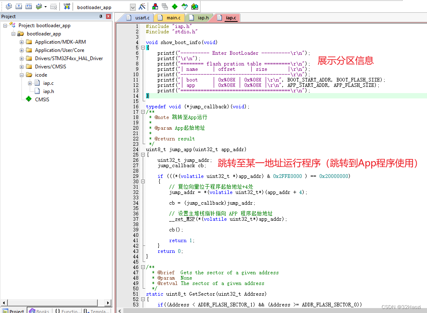Screen dimensions: 427x313
Task: Pin the Project panel with pushpin
Action: point(101,16)
